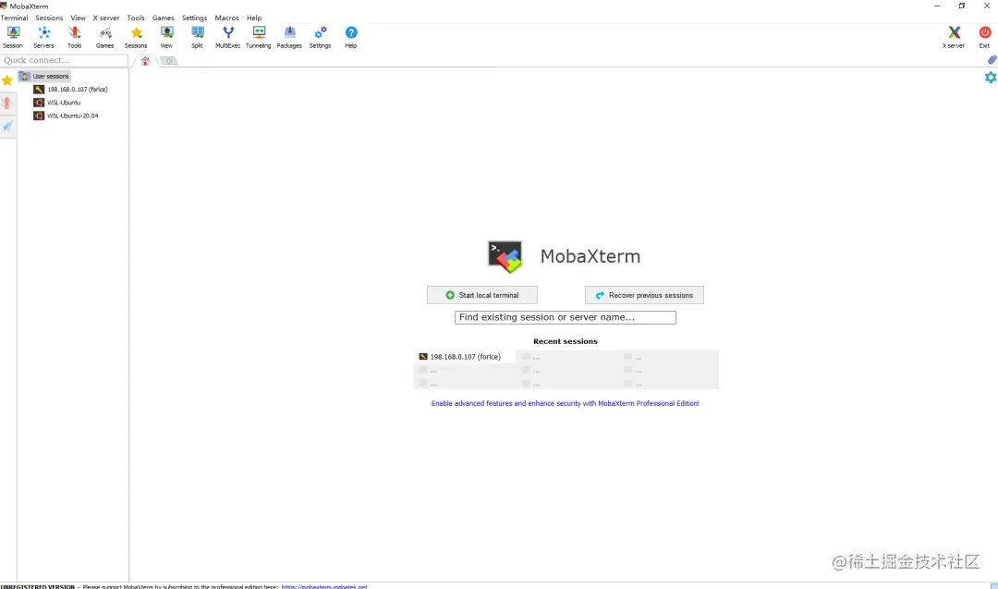The height and width of the screenshot is (589, 998).
Task: Select the paper plane macros sidebar icon
Action: [7, 127]
